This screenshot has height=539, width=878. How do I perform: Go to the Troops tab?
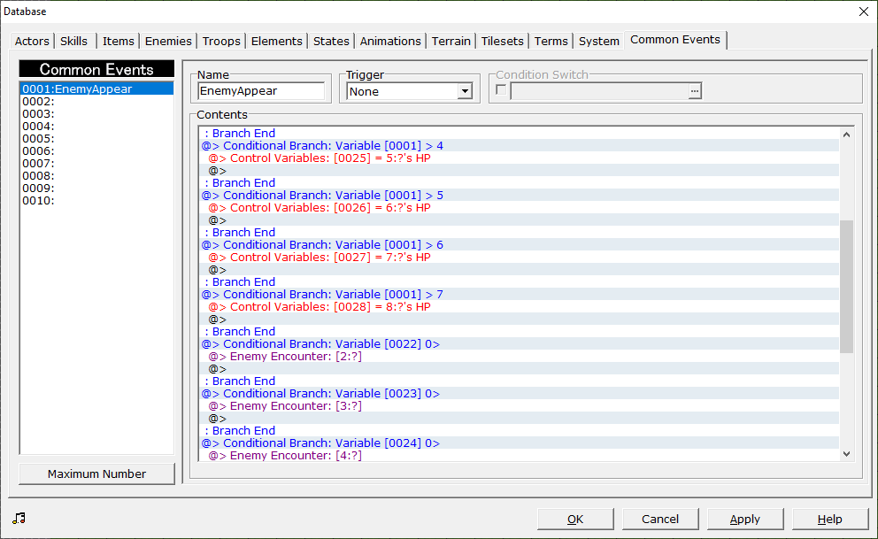click(x=221, y=41)
